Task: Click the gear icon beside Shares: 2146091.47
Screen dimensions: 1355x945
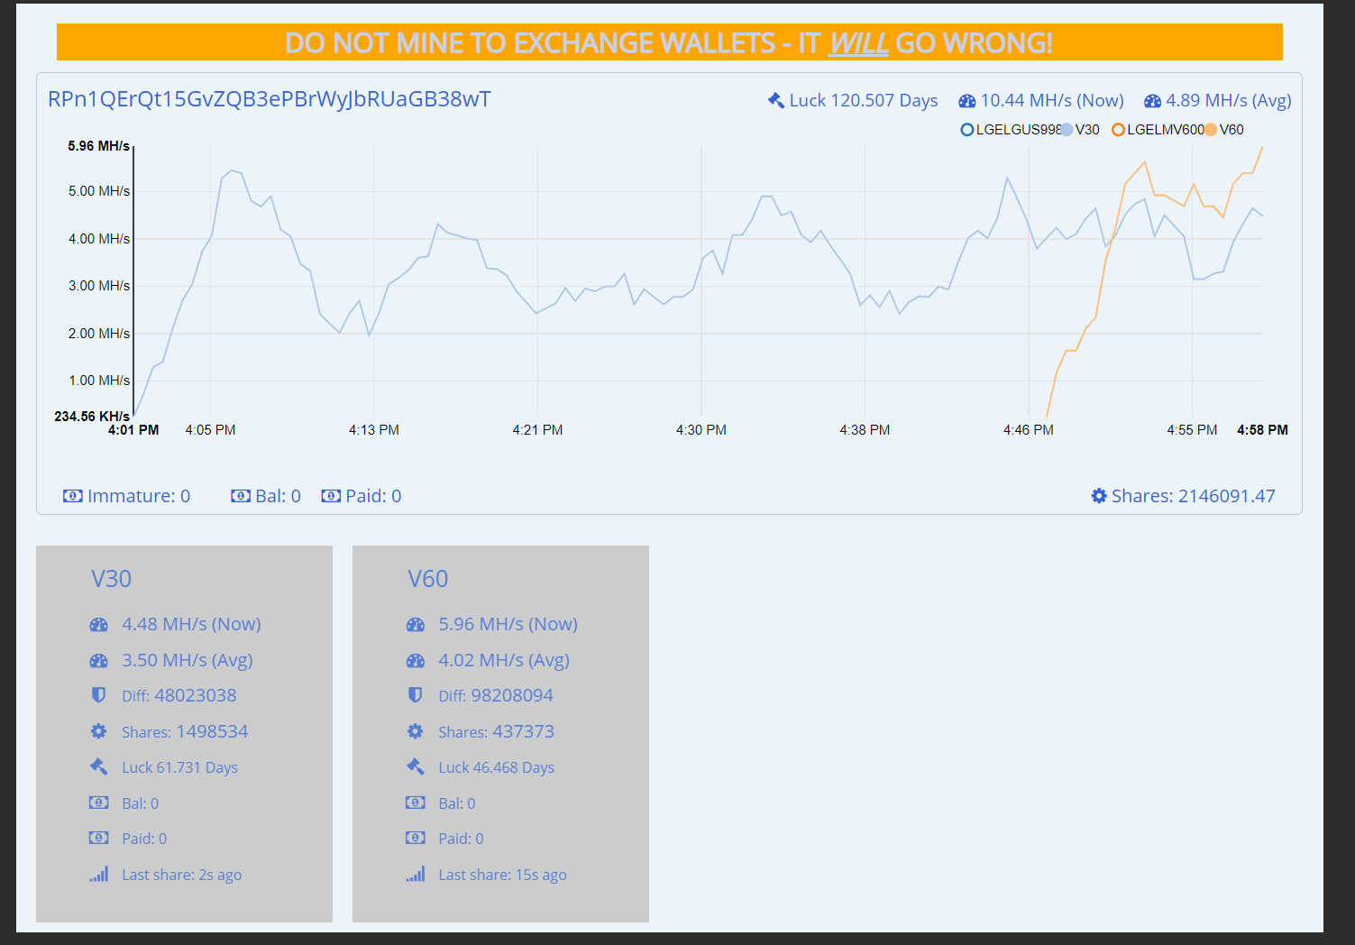Action: click(x=1099, y=496)
